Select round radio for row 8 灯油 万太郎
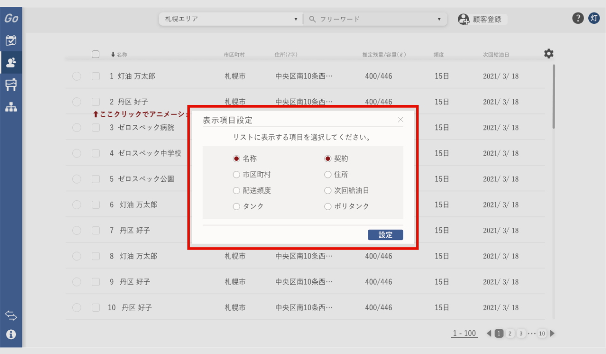606x354 pixels. click(77, 256)
